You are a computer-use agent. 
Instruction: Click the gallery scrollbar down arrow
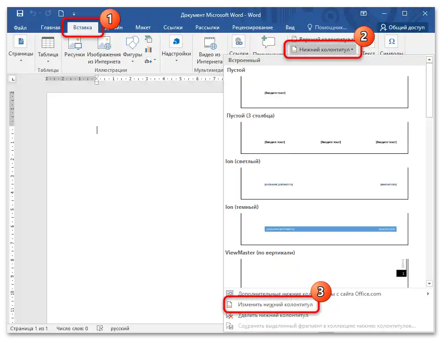point(429,283)
